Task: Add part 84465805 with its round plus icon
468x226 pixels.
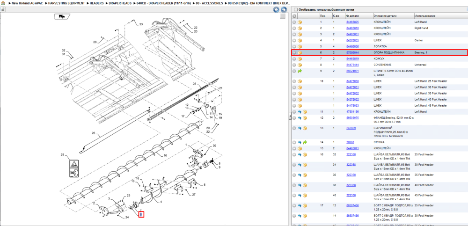Action: (x=294, y=22)
